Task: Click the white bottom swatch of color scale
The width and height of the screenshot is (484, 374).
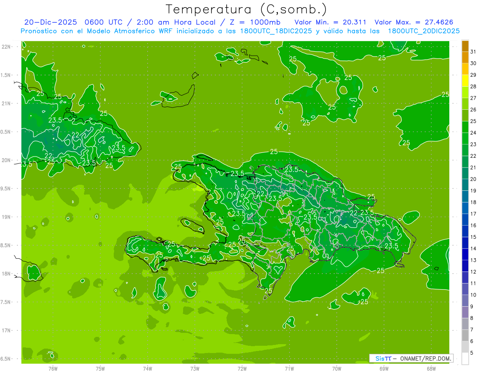Action: point(465,359)
